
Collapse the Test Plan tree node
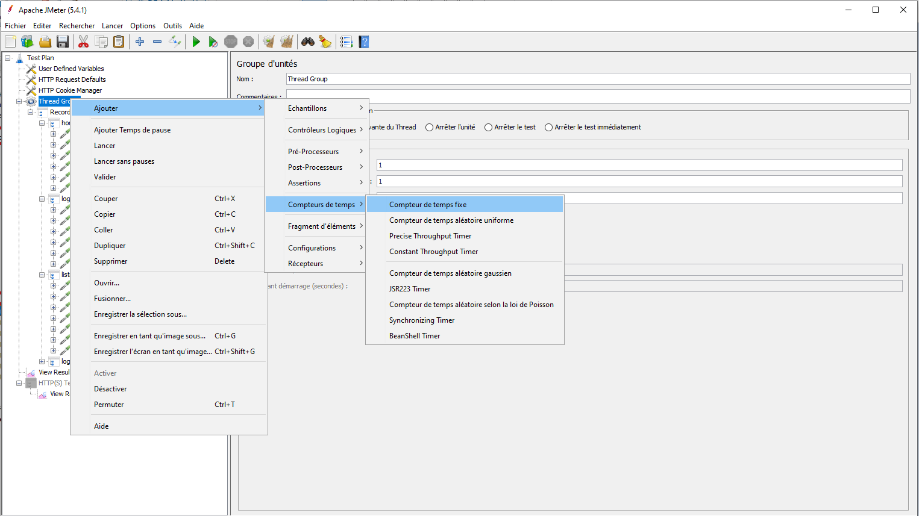[8, 58]
